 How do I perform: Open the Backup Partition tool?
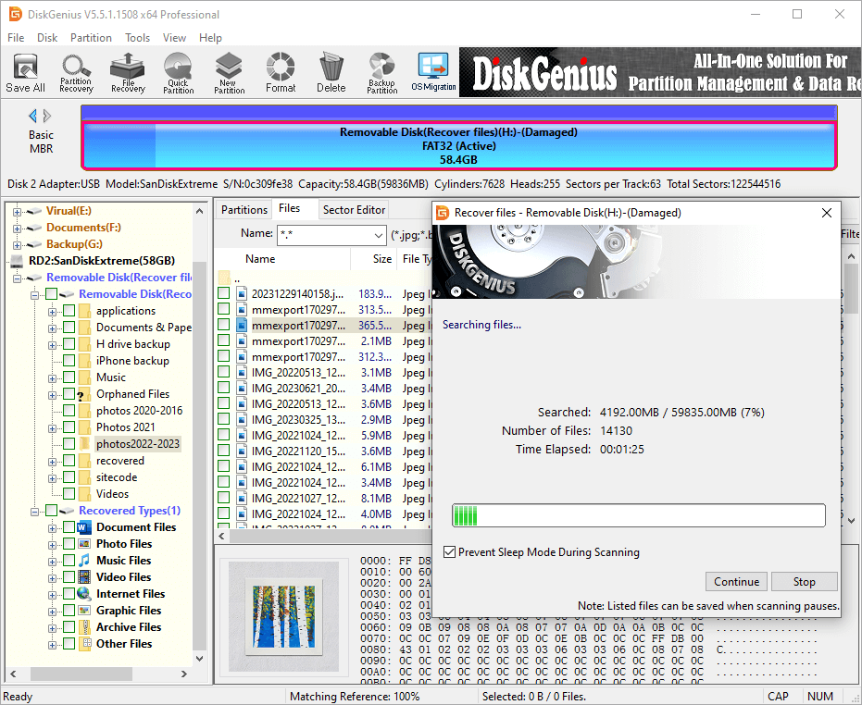click(382, 72)
